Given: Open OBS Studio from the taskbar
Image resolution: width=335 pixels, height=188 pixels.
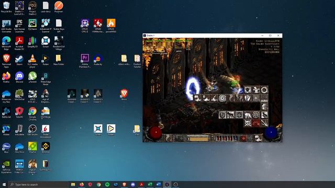Looking at the screenshot, I should pyautogui.click(x=176, y=184).
